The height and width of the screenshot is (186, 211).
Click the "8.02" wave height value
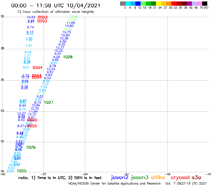11,168
